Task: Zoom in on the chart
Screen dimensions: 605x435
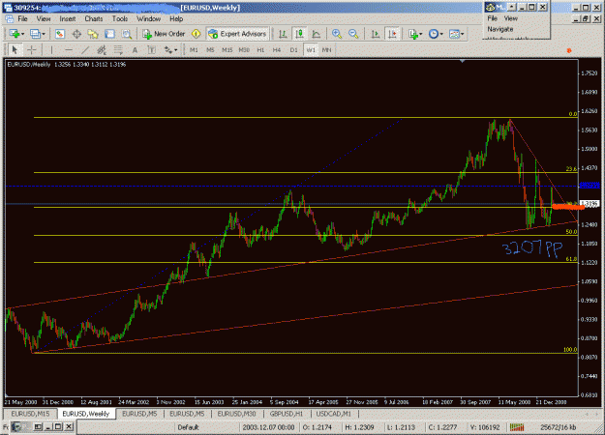Action: [x=337, y=34]
